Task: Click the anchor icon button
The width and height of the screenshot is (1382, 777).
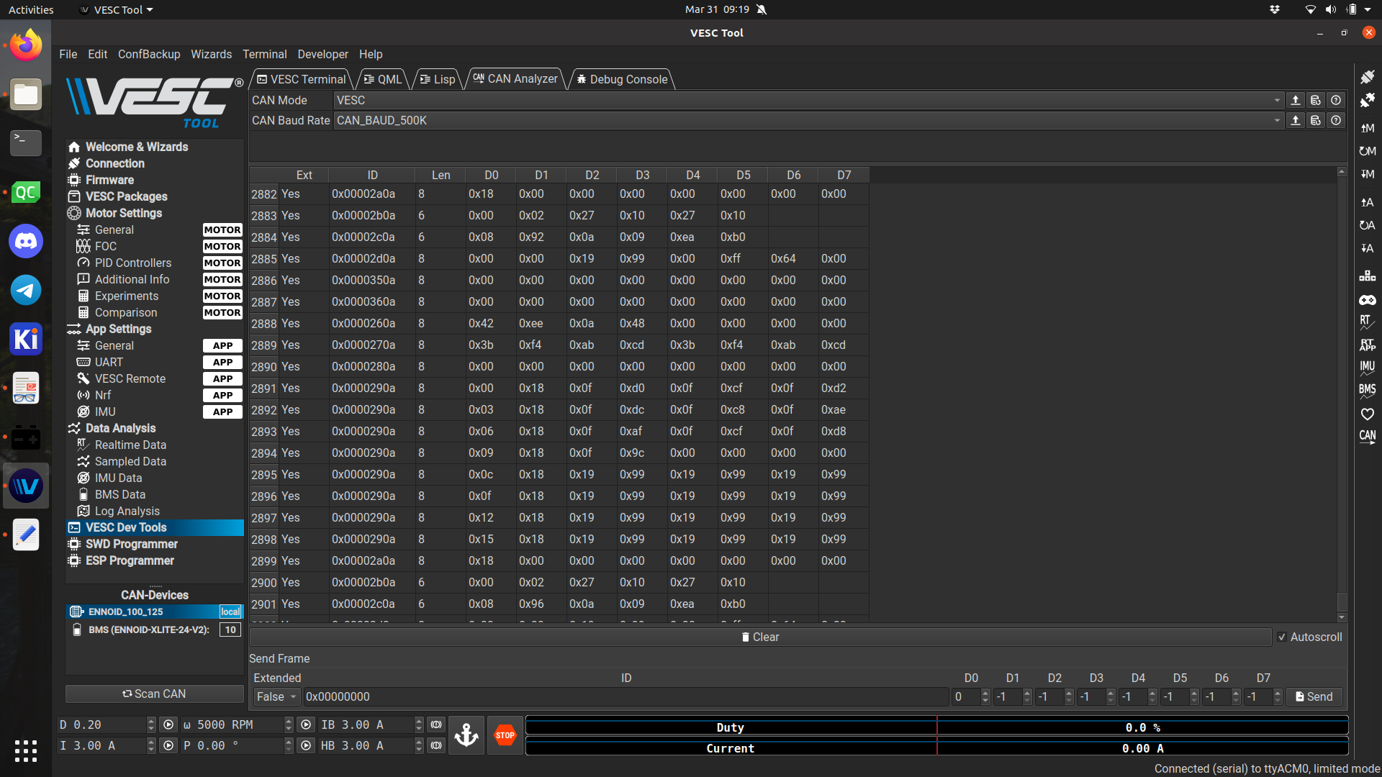Action: coord(466,735)
